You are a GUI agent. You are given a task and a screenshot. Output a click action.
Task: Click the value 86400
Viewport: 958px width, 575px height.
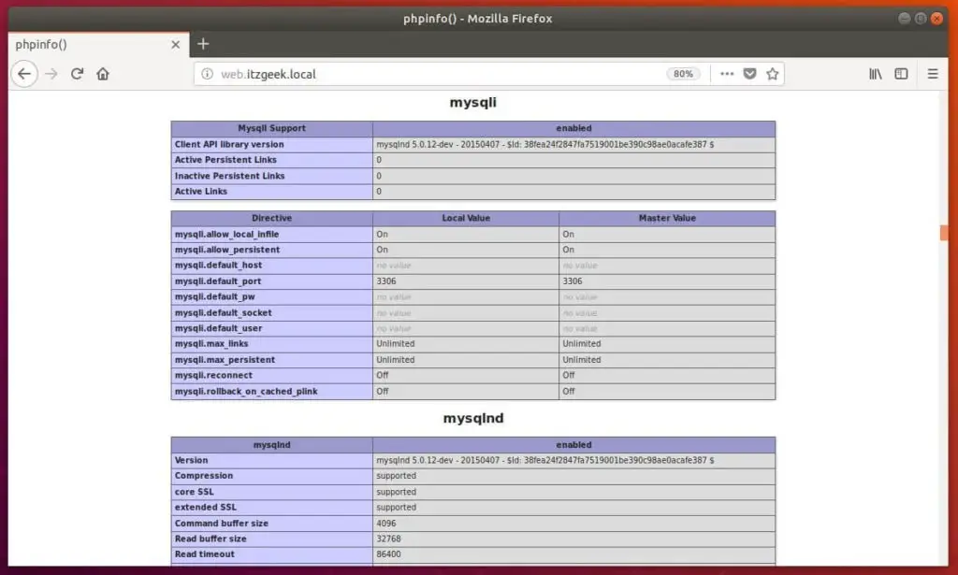pos(388,554)
